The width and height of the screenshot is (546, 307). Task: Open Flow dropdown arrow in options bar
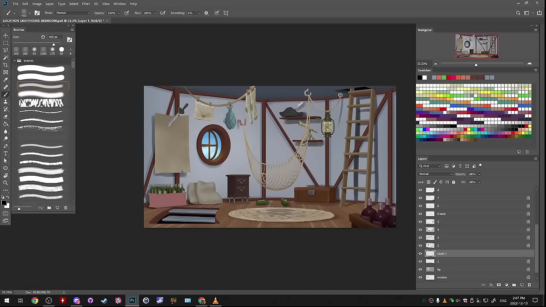[x=155, y=13]
